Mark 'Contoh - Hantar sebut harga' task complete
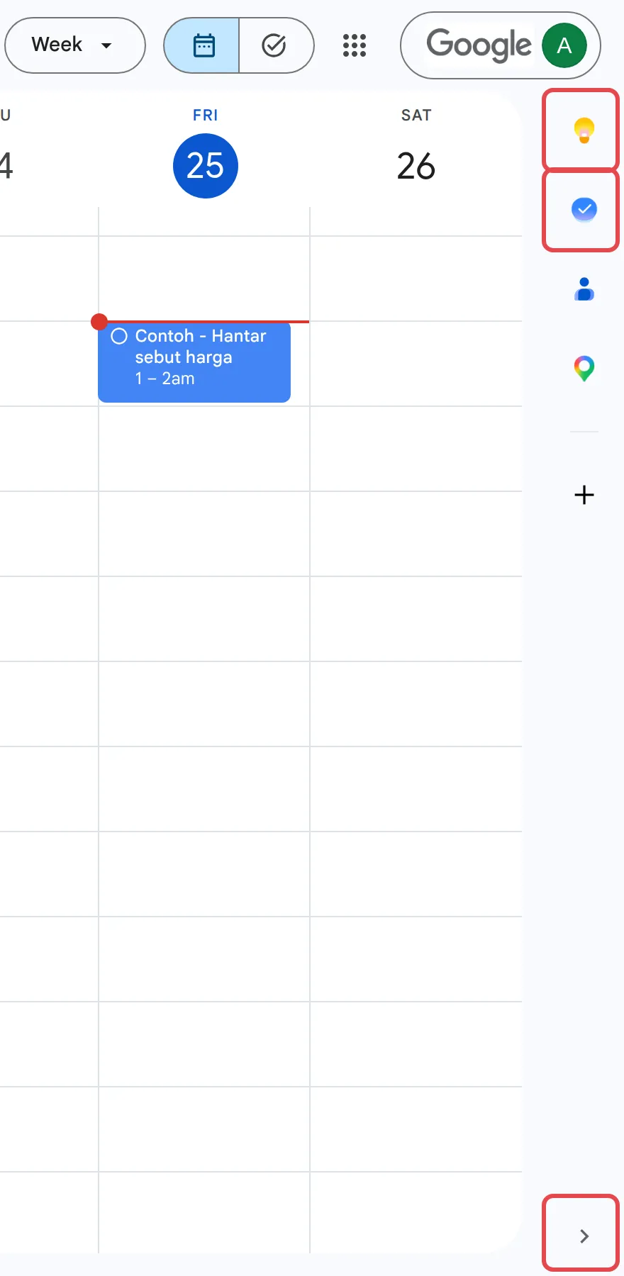 point(119,336)
